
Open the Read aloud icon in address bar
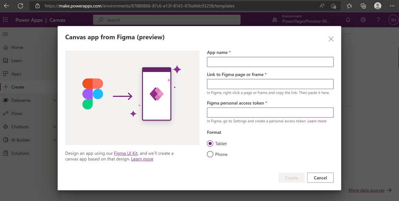pyautogui.click(x=322, y=6)
